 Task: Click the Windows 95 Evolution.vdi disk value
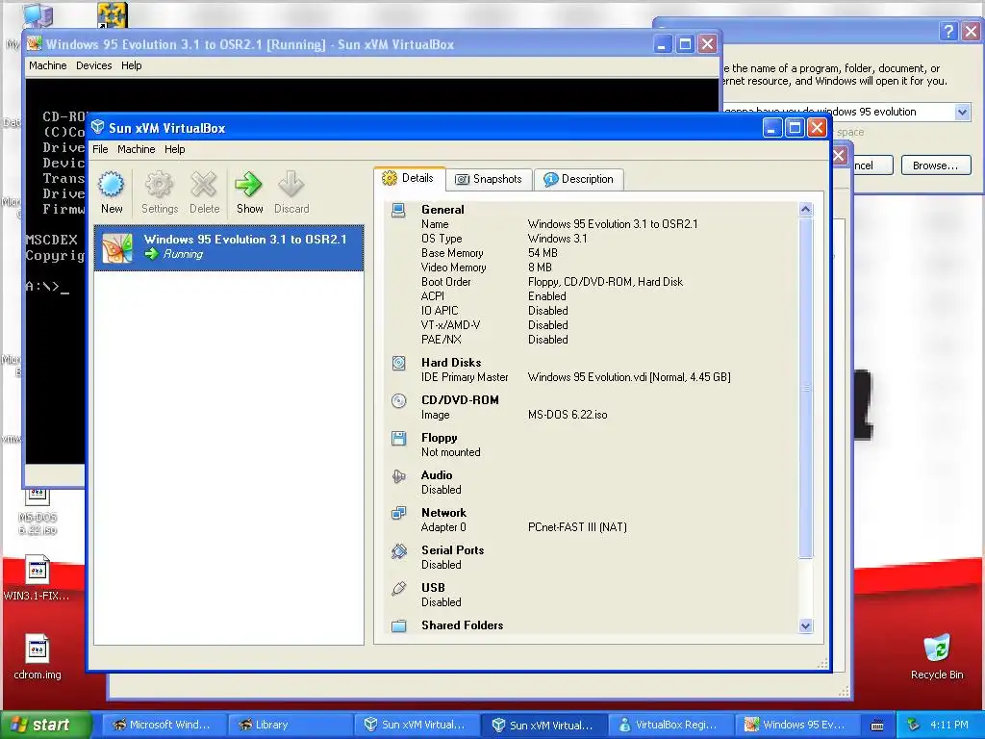click(x=629, y=377)
